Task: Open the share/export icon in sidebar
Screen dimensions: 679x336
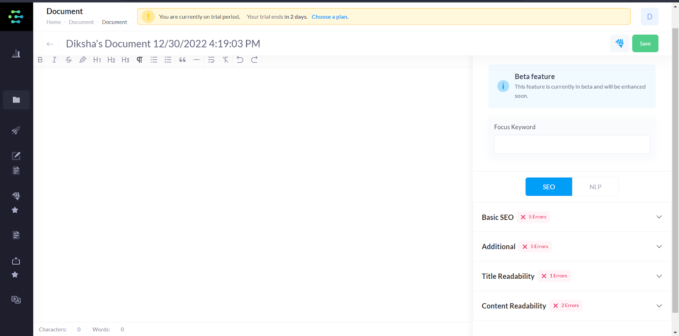Action: click(16, 261)
